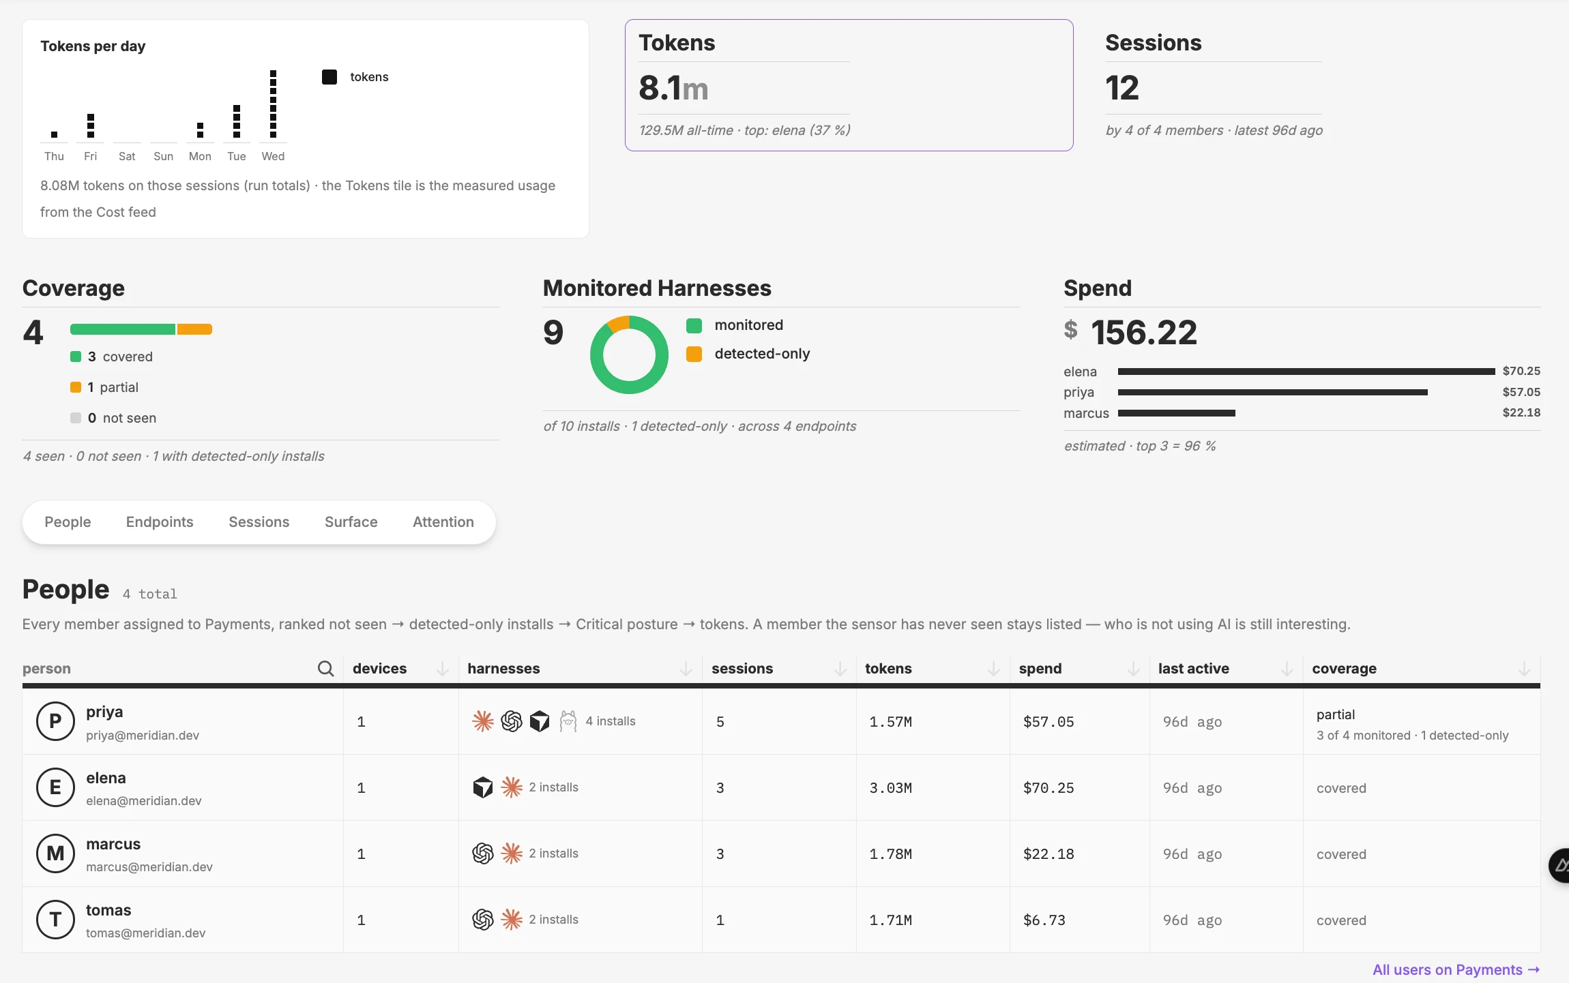Image resolution: width=1569 pixels, height=983 pixels.
Task: Select the Attention tab
Action: point(443,522)
